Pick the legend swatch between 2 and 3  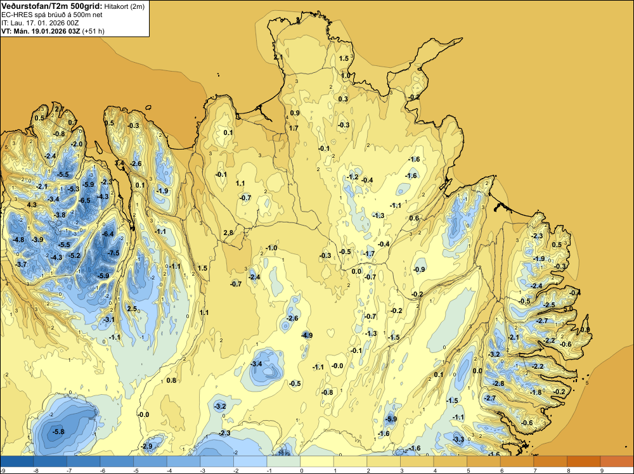point(384,461)
